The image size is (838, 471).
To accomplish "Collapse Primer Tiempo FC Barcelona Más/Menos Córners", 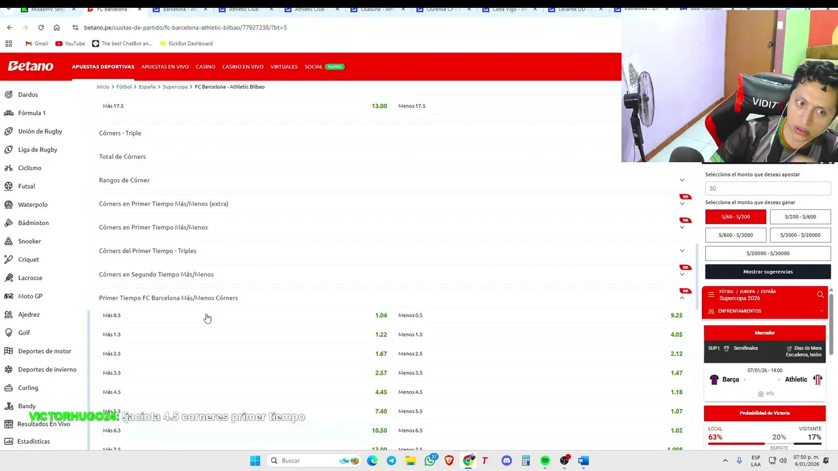I will coord(682,298).
